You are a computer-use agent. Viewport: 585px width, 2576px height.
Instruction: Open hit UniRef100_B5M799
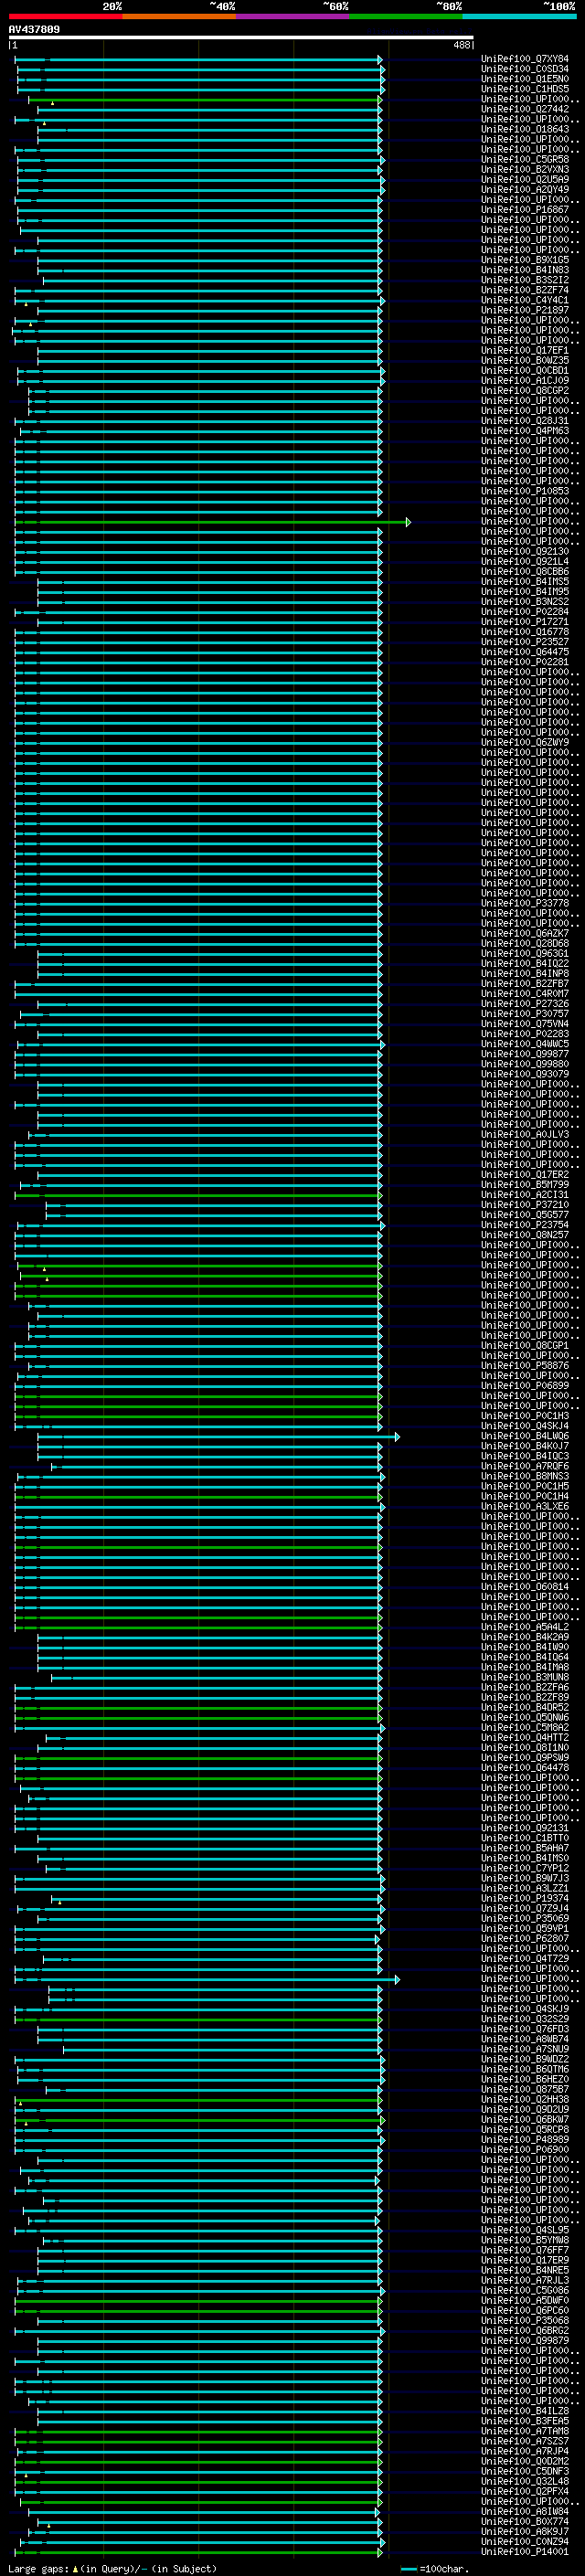point(525,1185)
